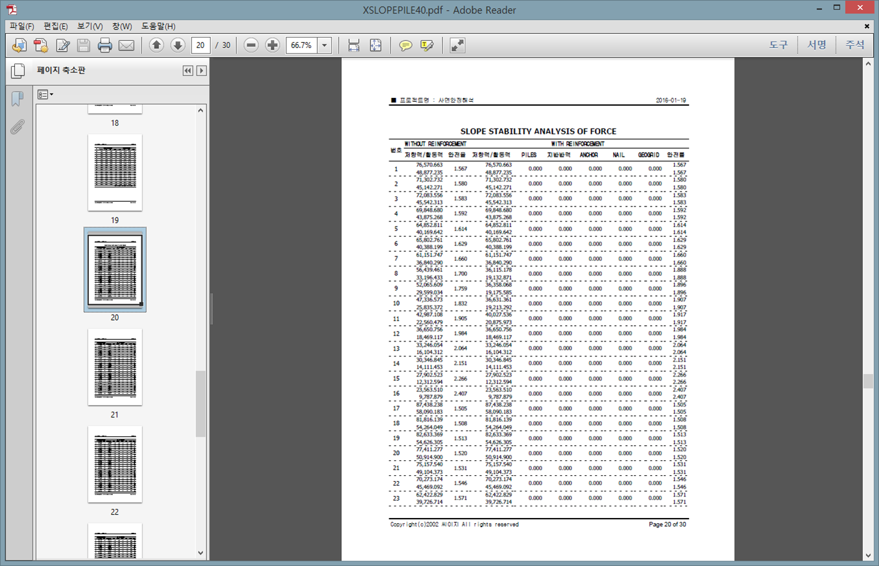Screen dimensions: 879x566
Task: Click document scroll up arrow
Action: coord(868,64)
